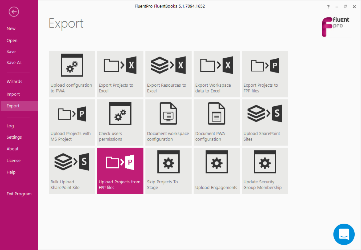Close the FluentBooks window
This screenshot has height=250, width=361.
(354, 7)
